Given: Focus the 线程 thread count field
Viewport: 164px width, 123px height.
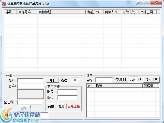Looking at the screenshot, I should tap(75, 80).
